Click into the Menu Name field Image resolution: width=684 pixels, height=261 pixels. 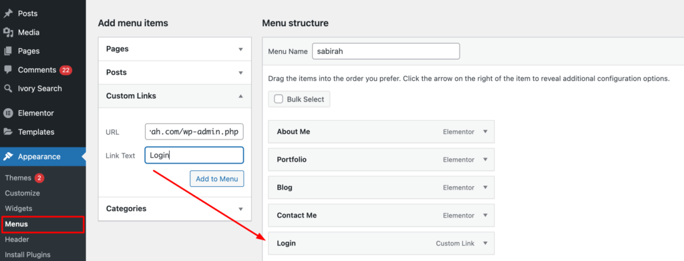tap(386, 51)
